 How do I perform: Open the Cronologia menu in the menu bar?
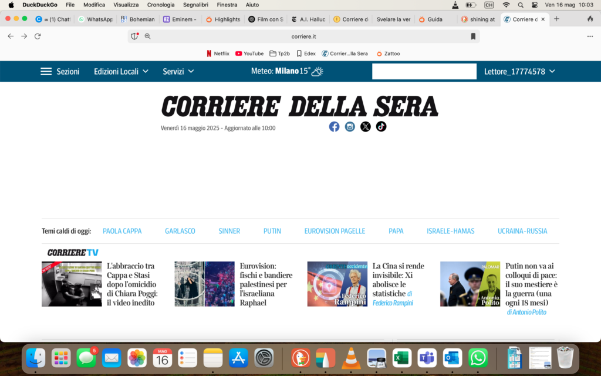[x=161, y=5]
